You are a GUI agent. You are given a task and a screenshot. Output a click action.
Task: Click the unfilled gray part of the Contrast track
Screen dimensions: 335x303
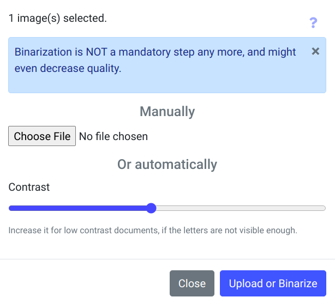click(240, 208)
